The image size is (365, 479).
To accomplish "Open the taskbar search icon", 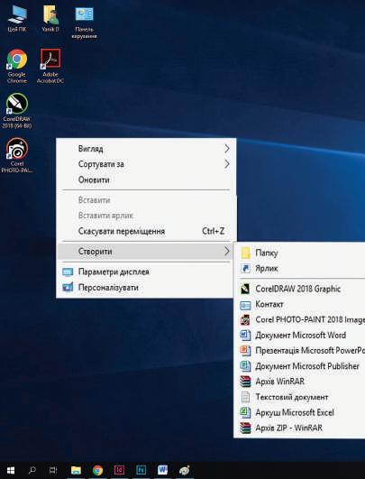I will pyautogui.click(x=32, y=470).
